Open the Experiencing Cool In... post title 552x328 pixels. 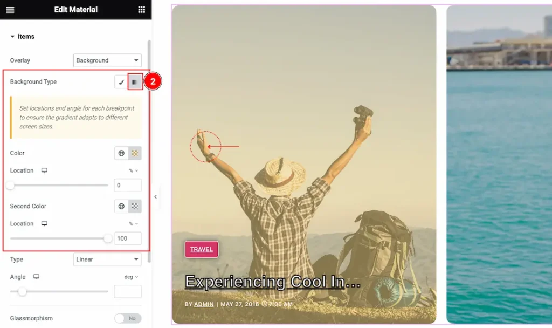coord(272,282)
